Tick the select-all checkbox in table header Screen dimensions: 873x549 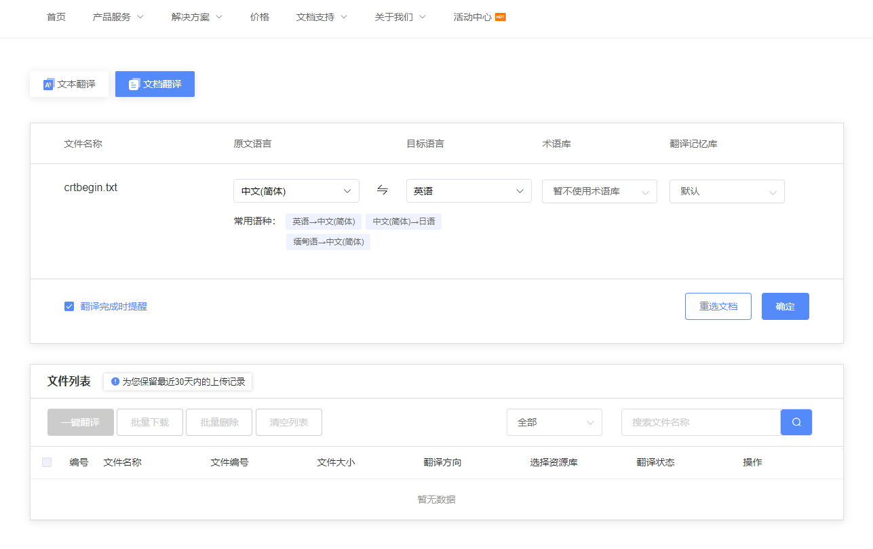pos(47,462)
